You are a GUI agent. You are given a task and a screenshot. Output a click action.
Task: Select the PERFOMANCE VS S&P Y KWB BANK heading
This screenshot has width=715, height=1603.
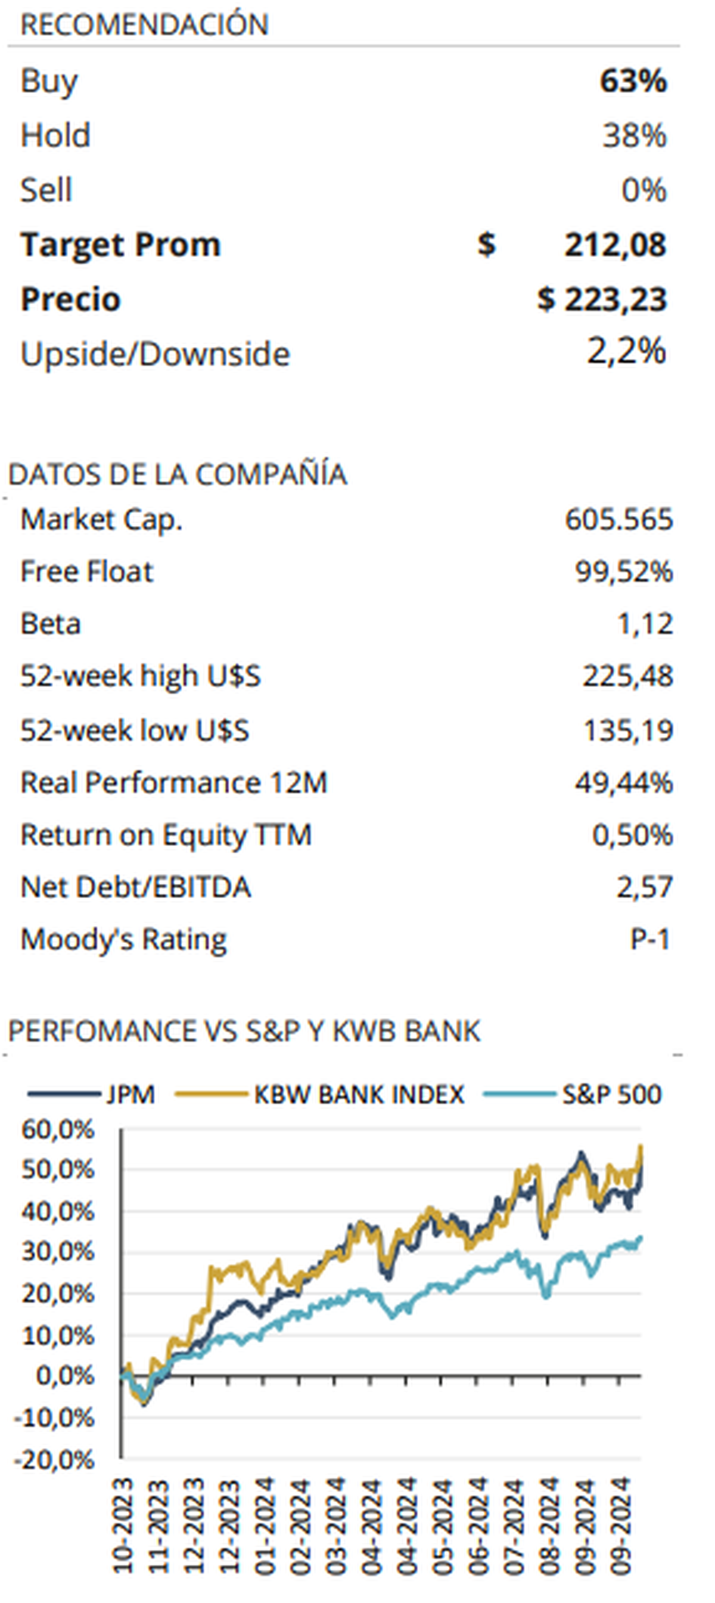point(244,1032)
